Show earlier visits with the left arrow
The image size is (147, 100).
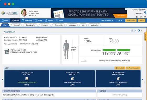click(x=3, y=79)
